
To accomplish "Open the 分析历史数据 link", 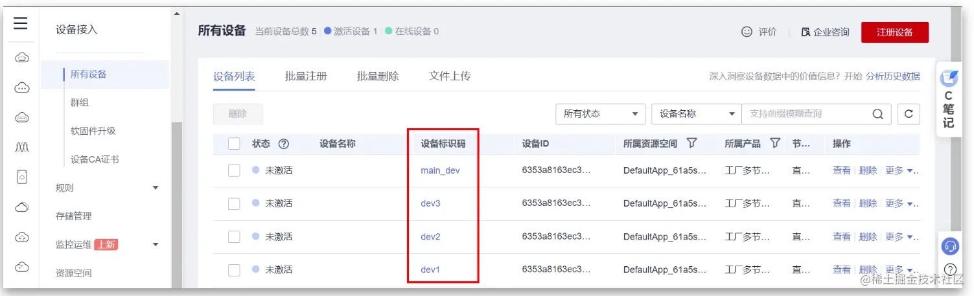I will coord(893,76).
